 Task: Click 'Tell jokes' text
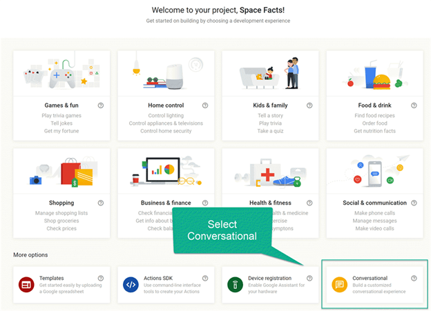point(61,123)
